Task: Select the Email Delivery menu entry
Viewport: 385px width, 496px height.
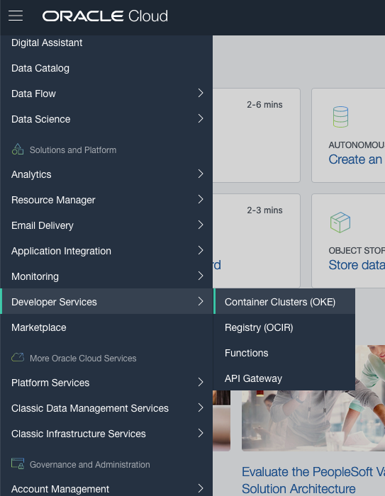Action: (x=106, y=225)
